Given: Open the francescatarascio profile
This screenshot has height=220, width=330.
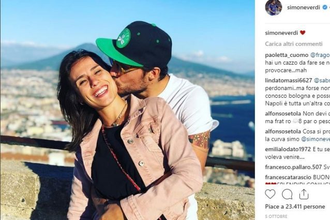Looking at the screenshot, I should point(288,177).
